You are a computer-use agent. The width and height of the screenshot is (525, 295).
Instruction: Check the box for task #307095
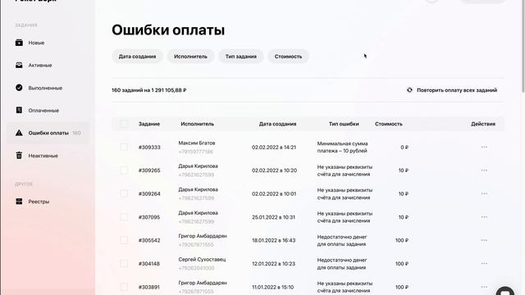click(124, 217)
